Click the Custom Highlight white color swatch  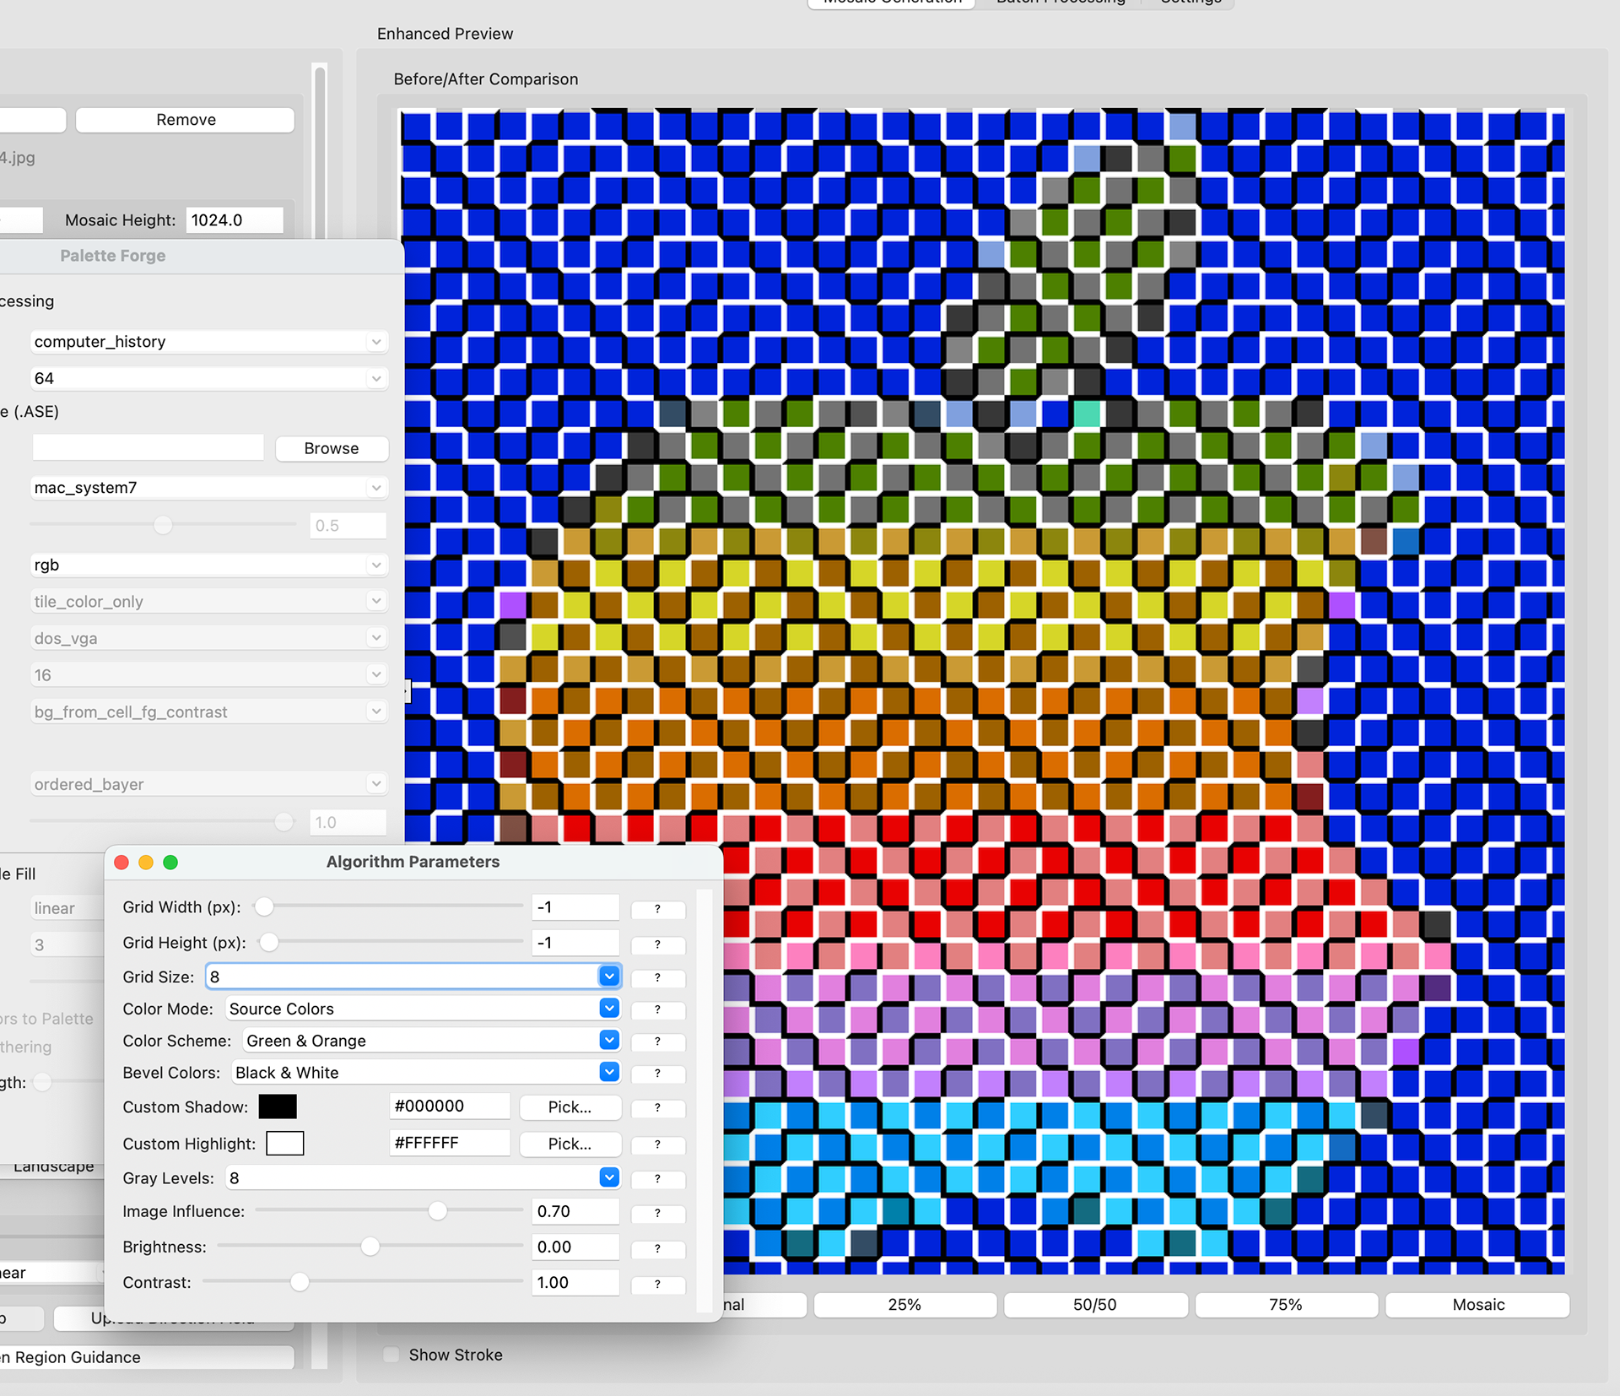(x=284, y=1143)
